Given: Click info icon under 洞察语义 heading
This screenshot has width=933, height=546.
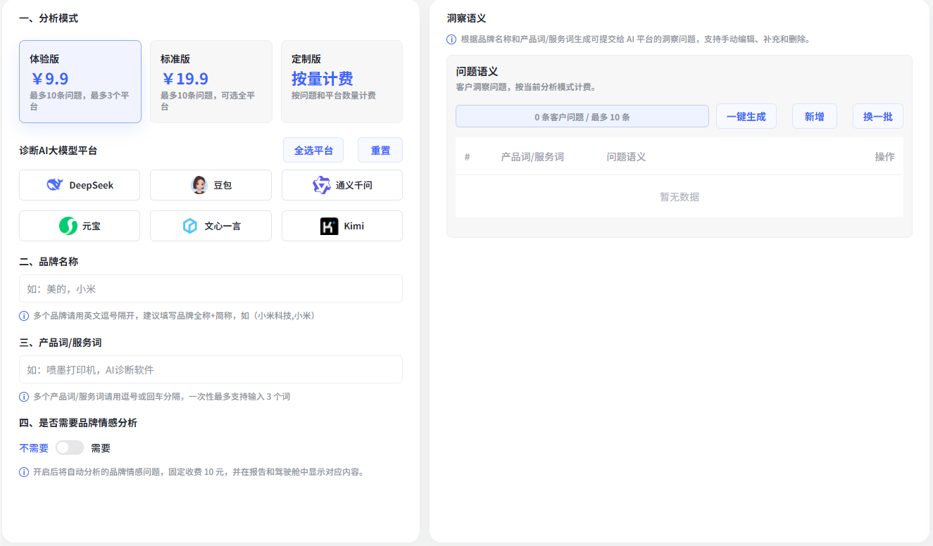Looking at the screenshot, I should tap(451, 39).
